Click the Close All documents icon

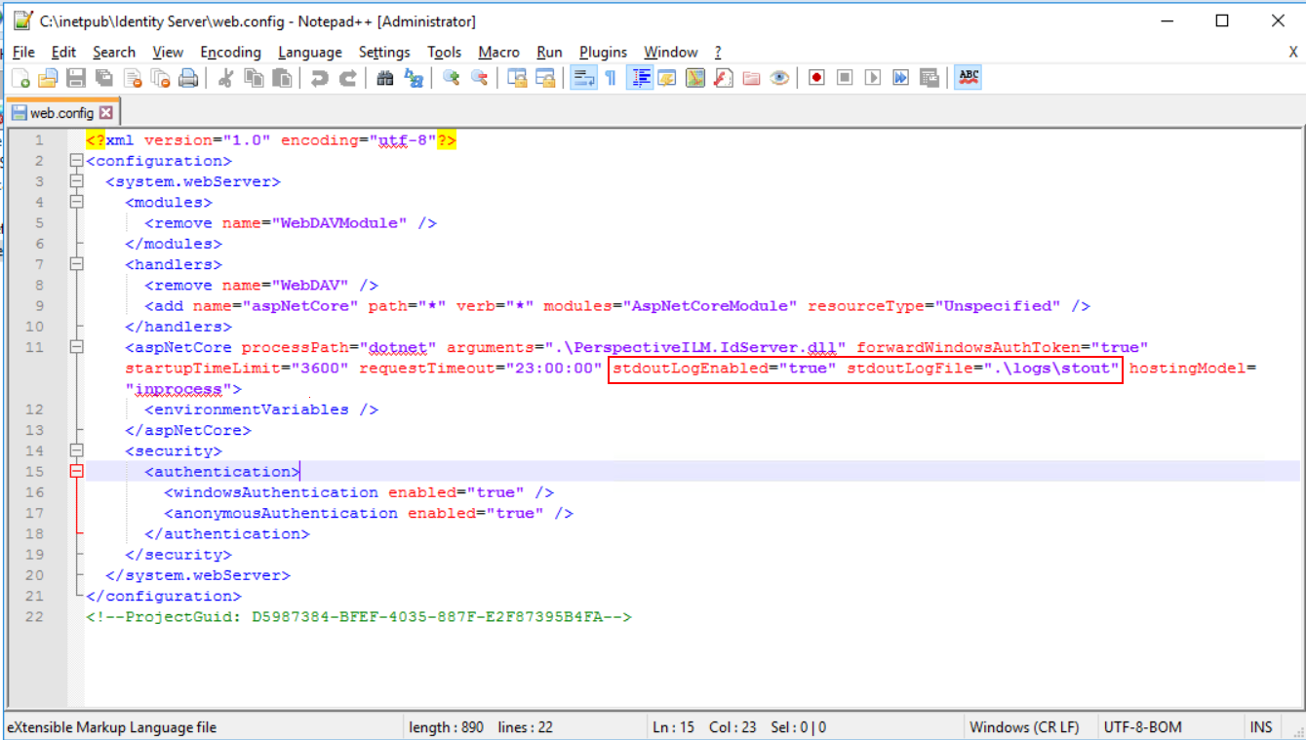(161, 79)
